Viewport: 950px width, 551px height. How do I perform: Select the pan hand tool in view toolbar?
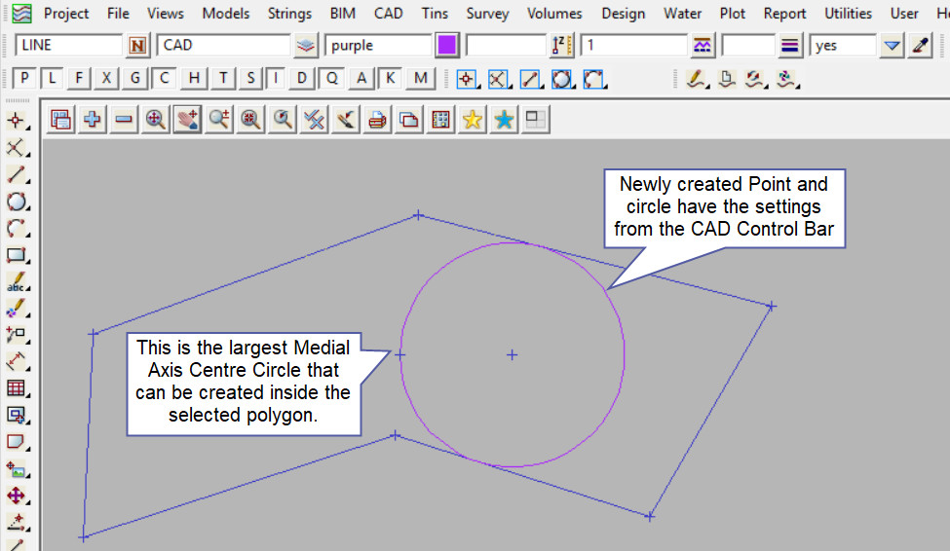coord(187,120)
